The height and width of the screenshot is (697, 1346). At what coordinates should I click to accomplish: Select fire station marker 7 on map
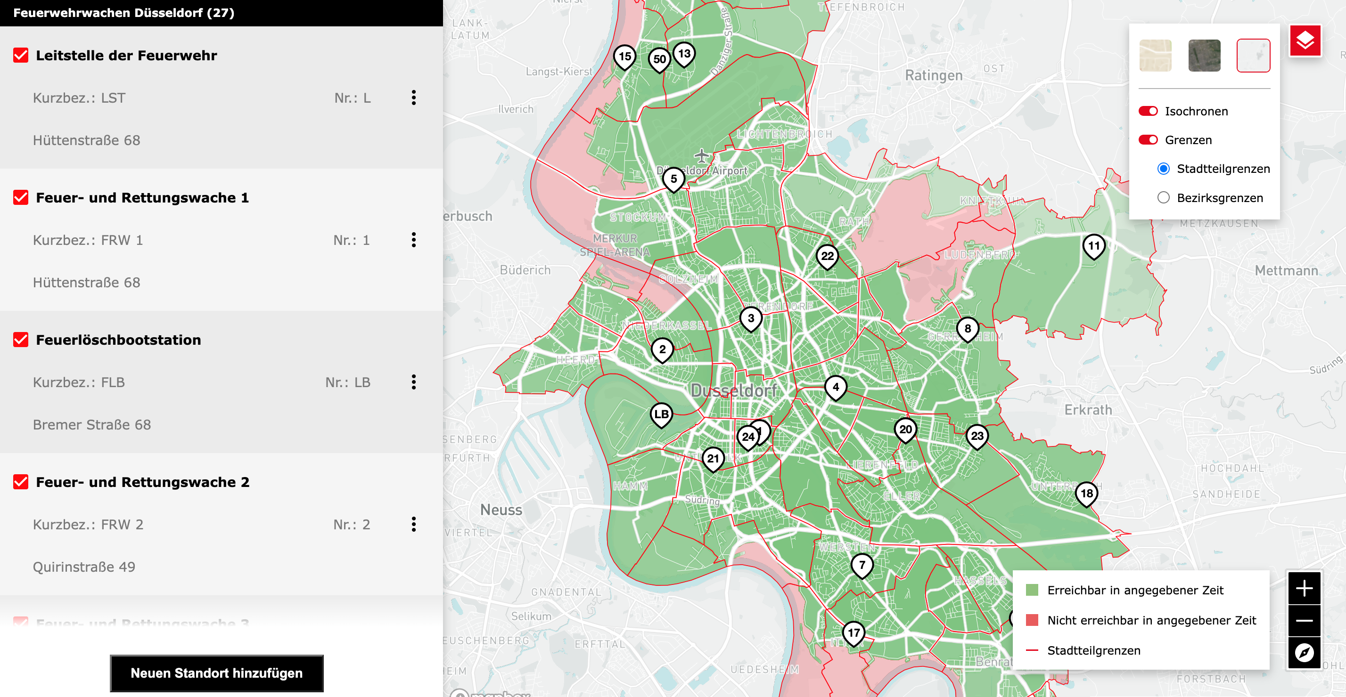pyautogui.click(x=862, y=566)
